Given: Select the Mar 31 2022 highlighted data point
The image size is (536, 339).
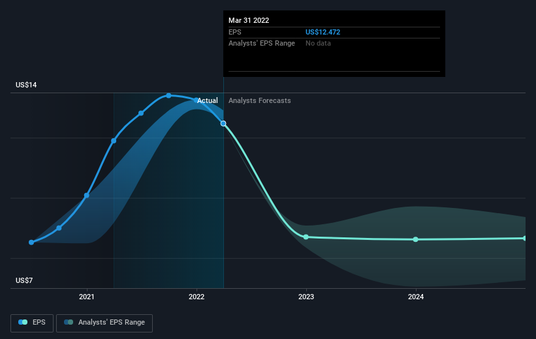Looking at the screenshot, I should pyautogui.click(x=223, y=124).
